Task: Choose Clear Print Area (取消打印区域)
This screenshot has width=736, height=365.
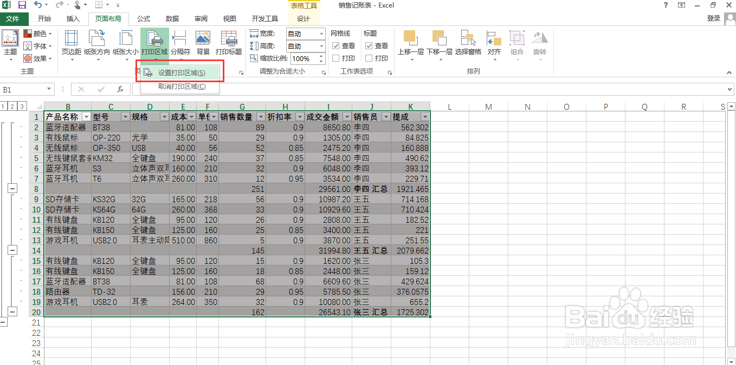Action: 180,87
